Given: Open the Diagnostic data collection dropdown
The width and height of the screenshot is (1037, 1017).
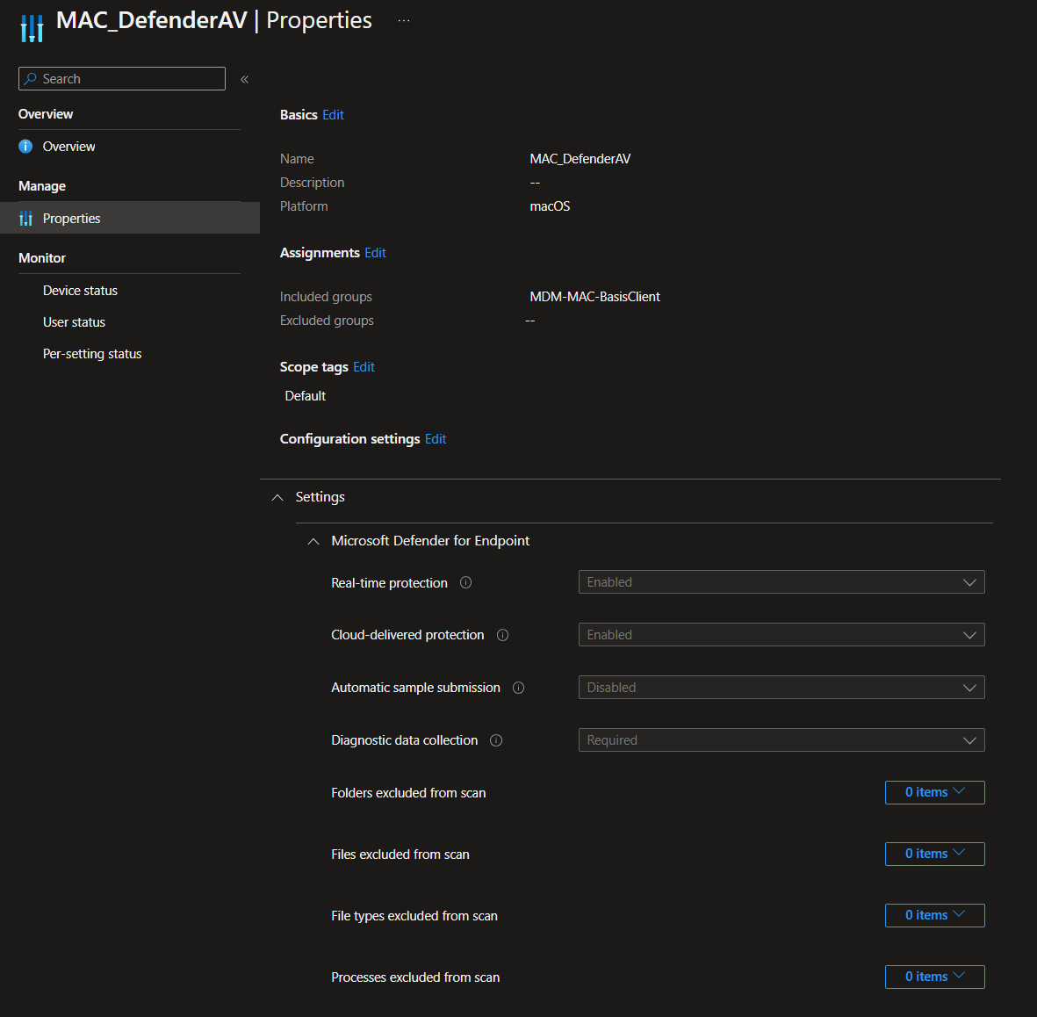Looking at the screenshot, I should pyautogui.click(x=781, y=740).
